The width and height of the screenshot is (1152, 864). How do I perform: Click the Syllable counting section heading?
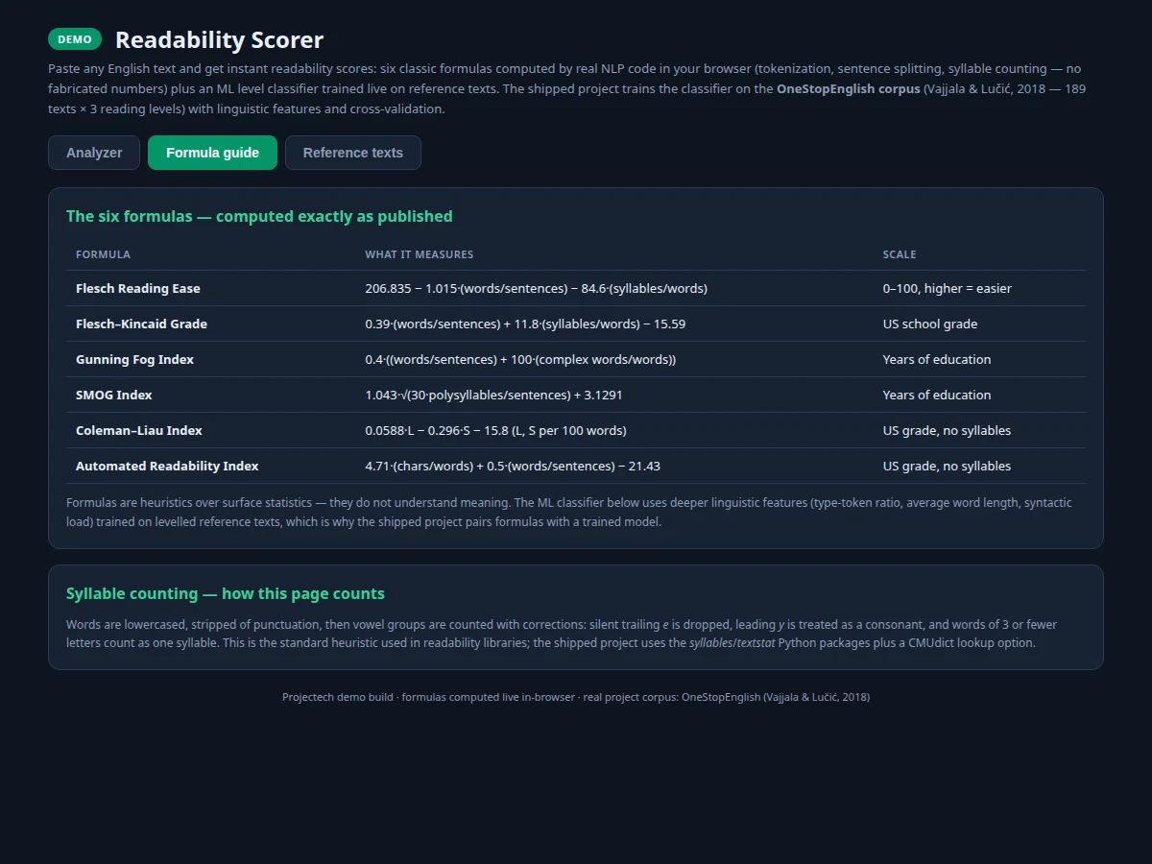[x=226, y=593]
